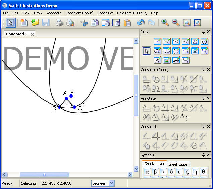The width and height of the screenshot is (213, 189).
Task: Open the Degrees angle unit dropdown
Action: (x=111, y=183)
